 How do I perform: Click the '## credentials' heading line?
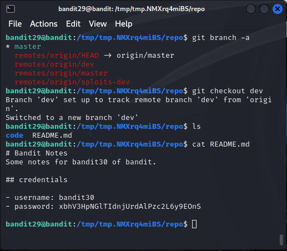point(37,180)
